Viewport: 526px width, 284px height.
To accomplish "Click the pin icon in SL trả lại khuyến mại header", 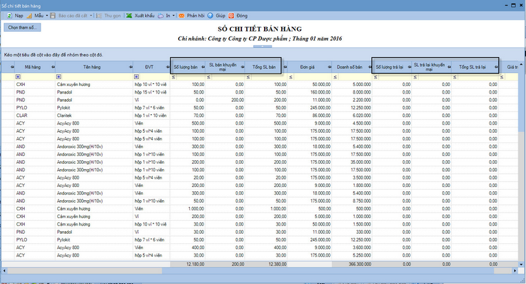I will pyautogui.click(x=449, y=67).
